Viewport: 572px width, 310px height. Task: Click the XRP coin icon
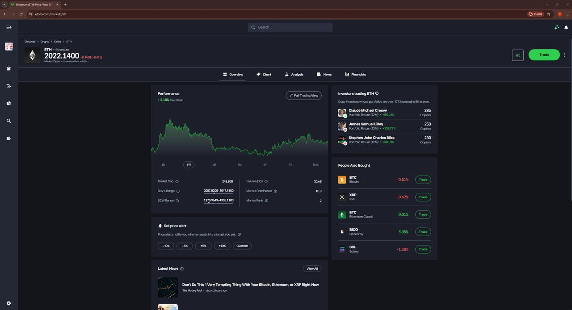coord(342,197)
